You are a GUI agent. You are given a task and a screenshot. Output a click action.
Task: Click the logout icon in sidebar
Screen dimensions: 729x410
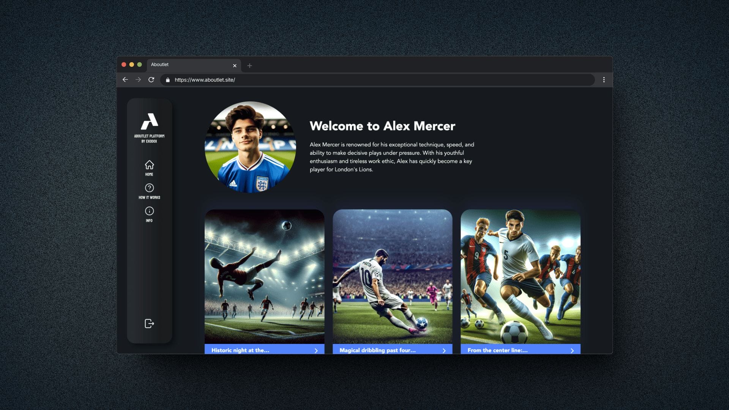(x=149, y=323)
